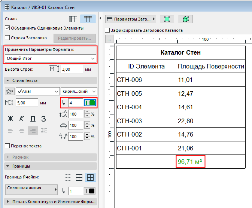Toggle bold Ж formatting
This screenshot has height=208, width=252.
[x=10, y=119]
